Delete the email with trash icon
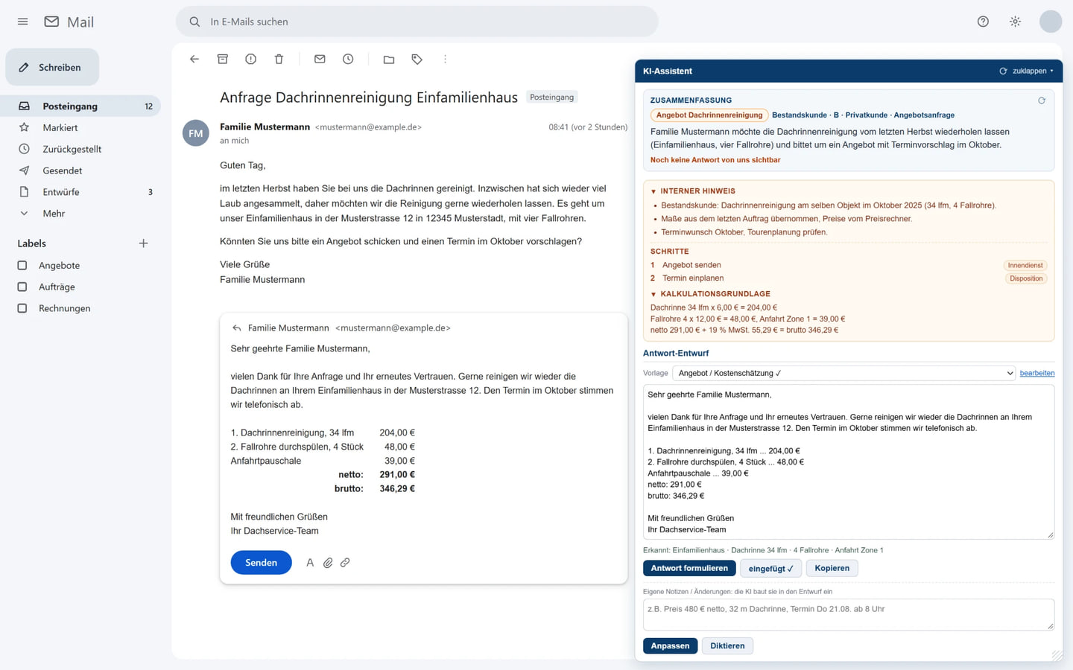Viewport: 1073px width, 670px height. click(279, 59)
